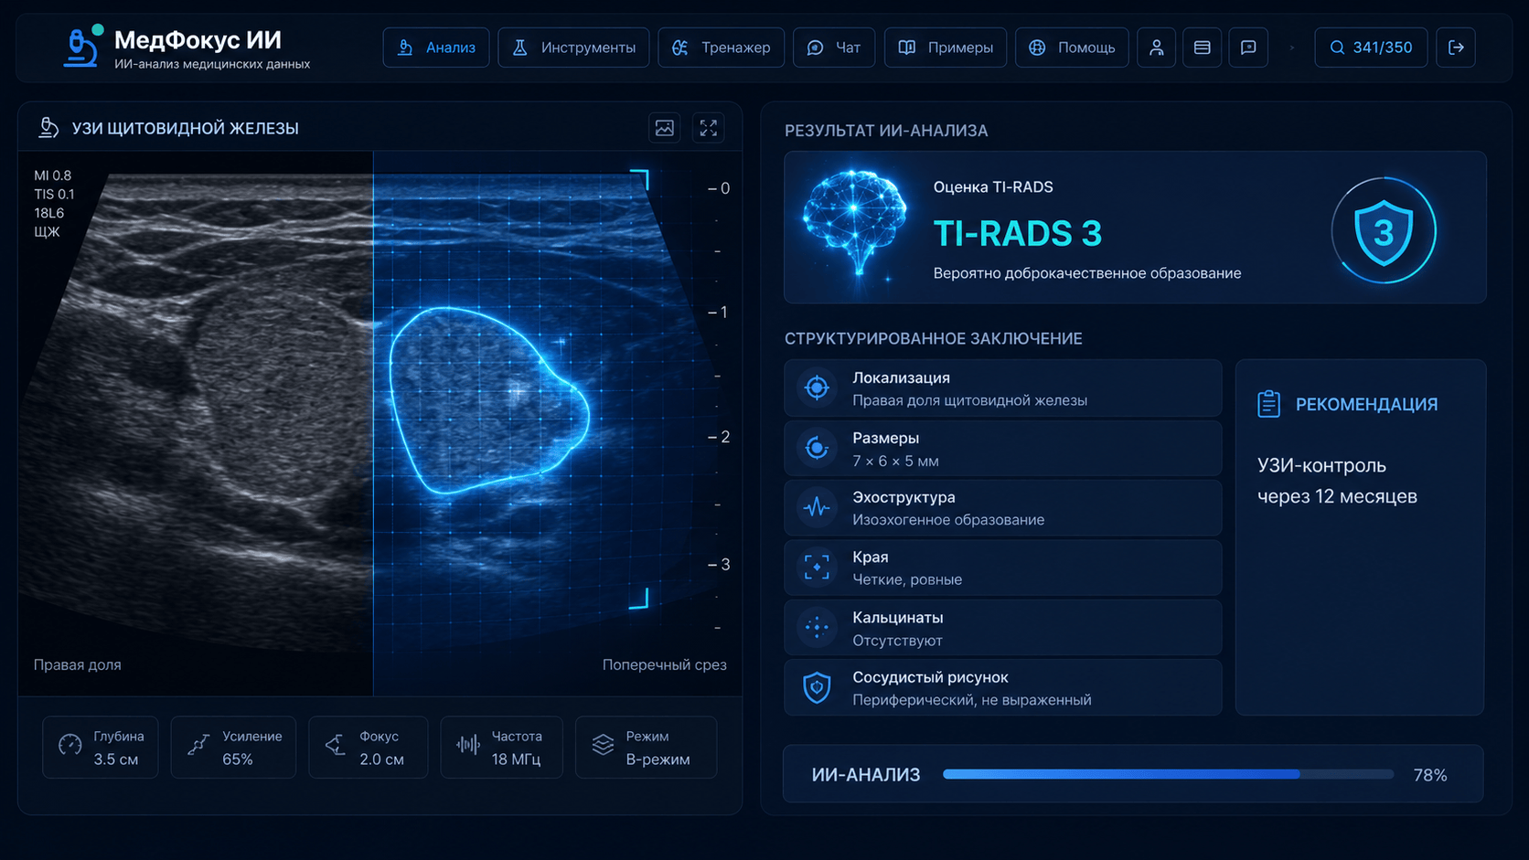The width and height of the screenshot is (1529, 860).
Task: Open the feedback message icon in header
Action: pos(1247,48)
